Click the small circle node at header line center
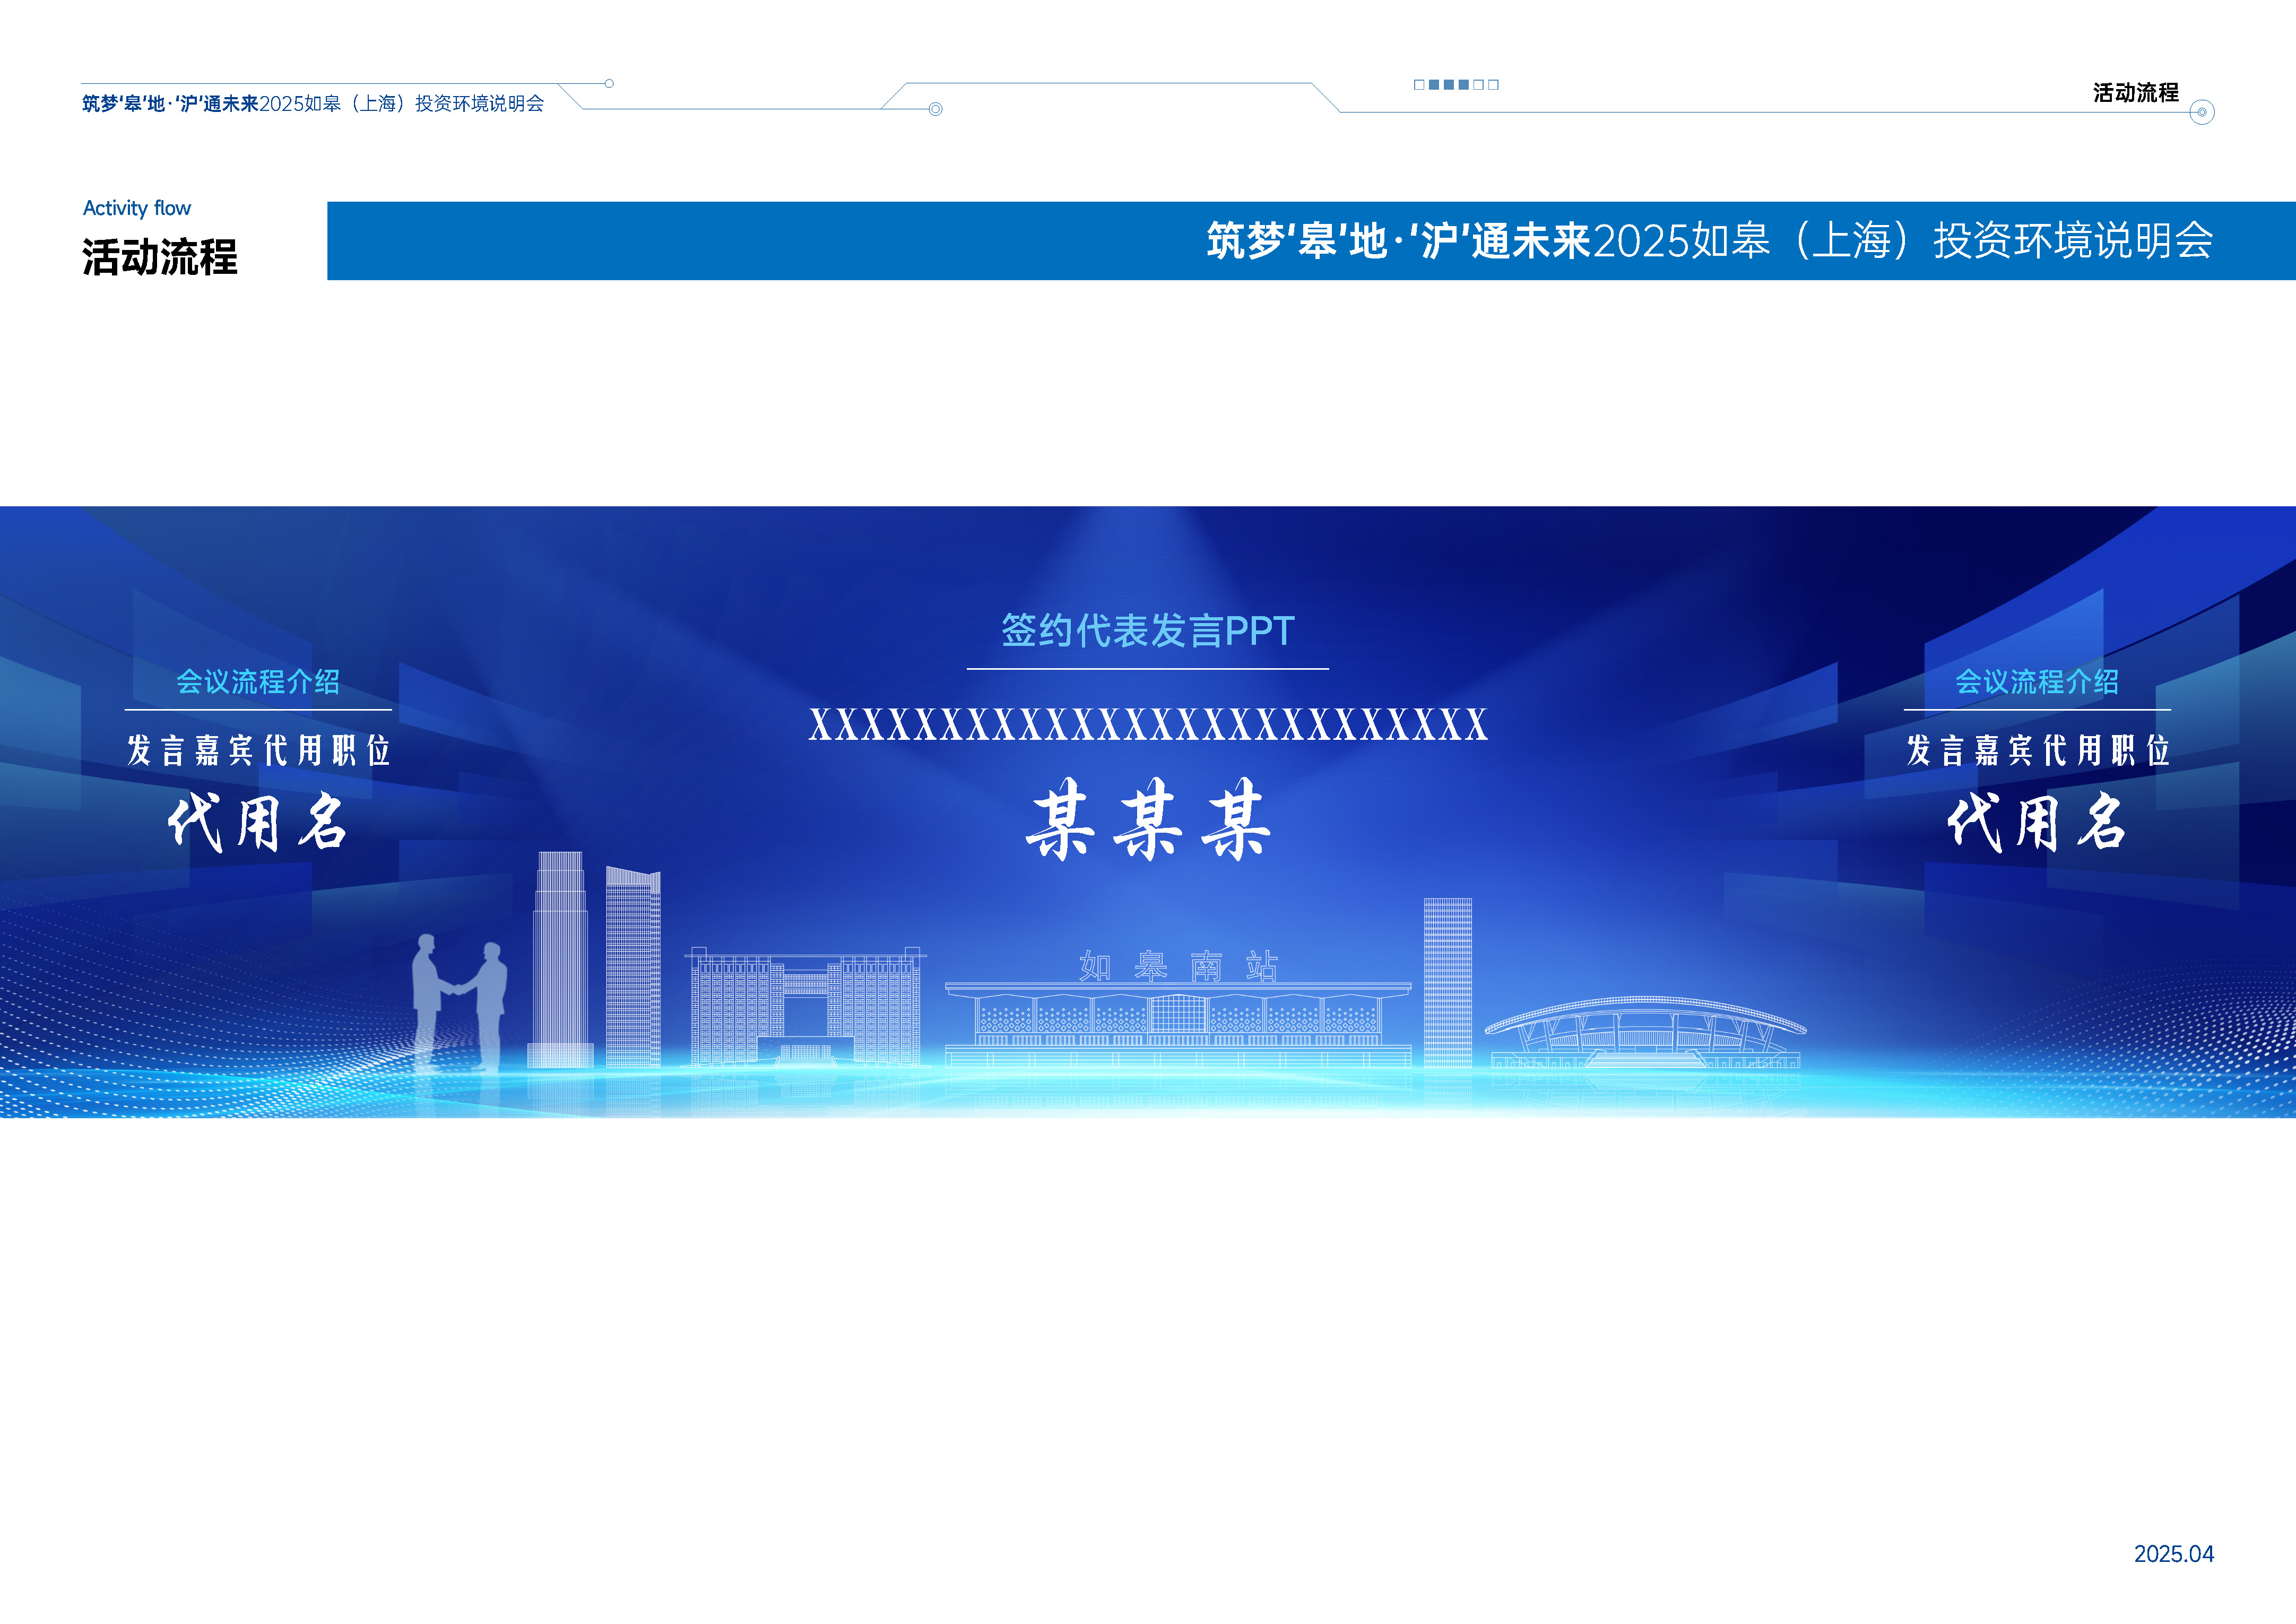The image size is (2296, 1624). [x=935, y=109]
